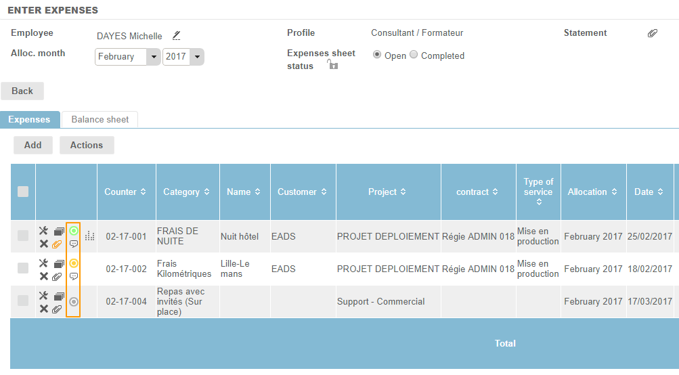Click the tools icon for expense 02-17-001

click(43, 231)
